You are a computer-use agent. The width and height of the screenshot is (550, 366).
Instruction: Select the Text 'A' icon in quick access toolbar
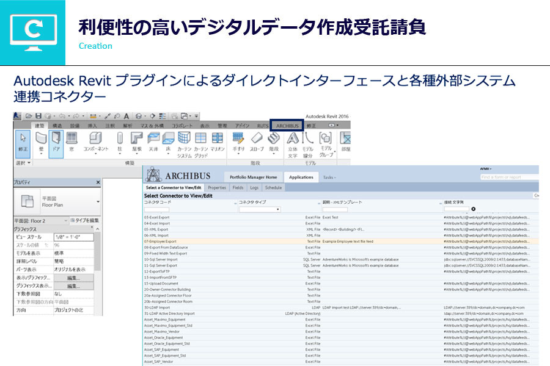[x=127, y=116]
